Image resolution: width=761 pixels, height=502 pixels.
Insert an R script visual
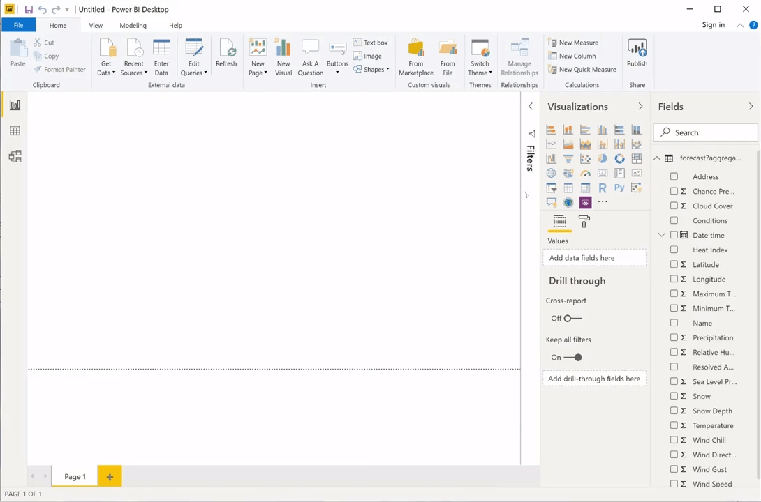pos(602,188)
